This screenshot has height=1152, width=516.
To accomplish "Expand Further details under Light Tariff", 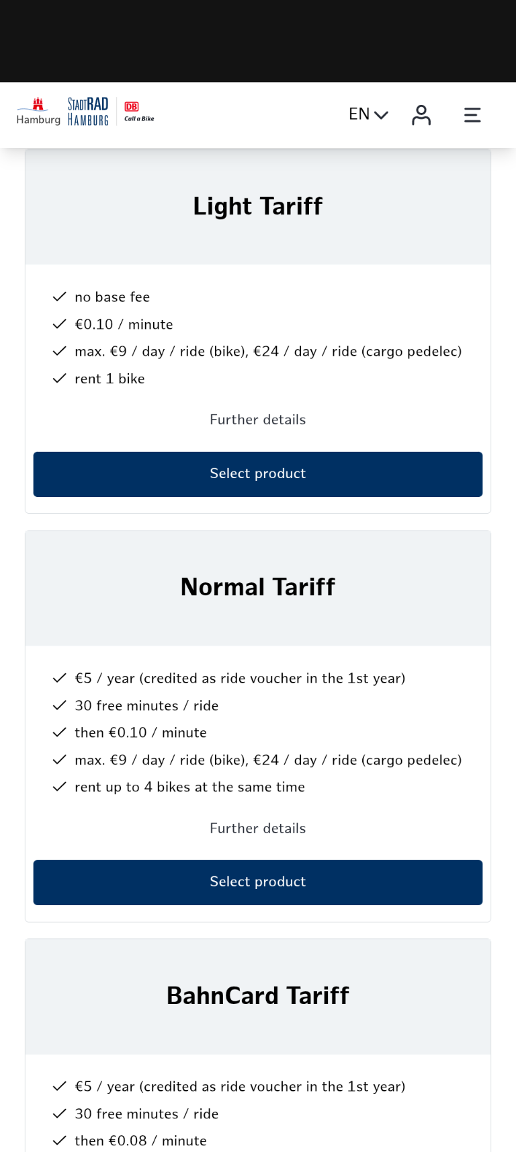I will point(258,420).
